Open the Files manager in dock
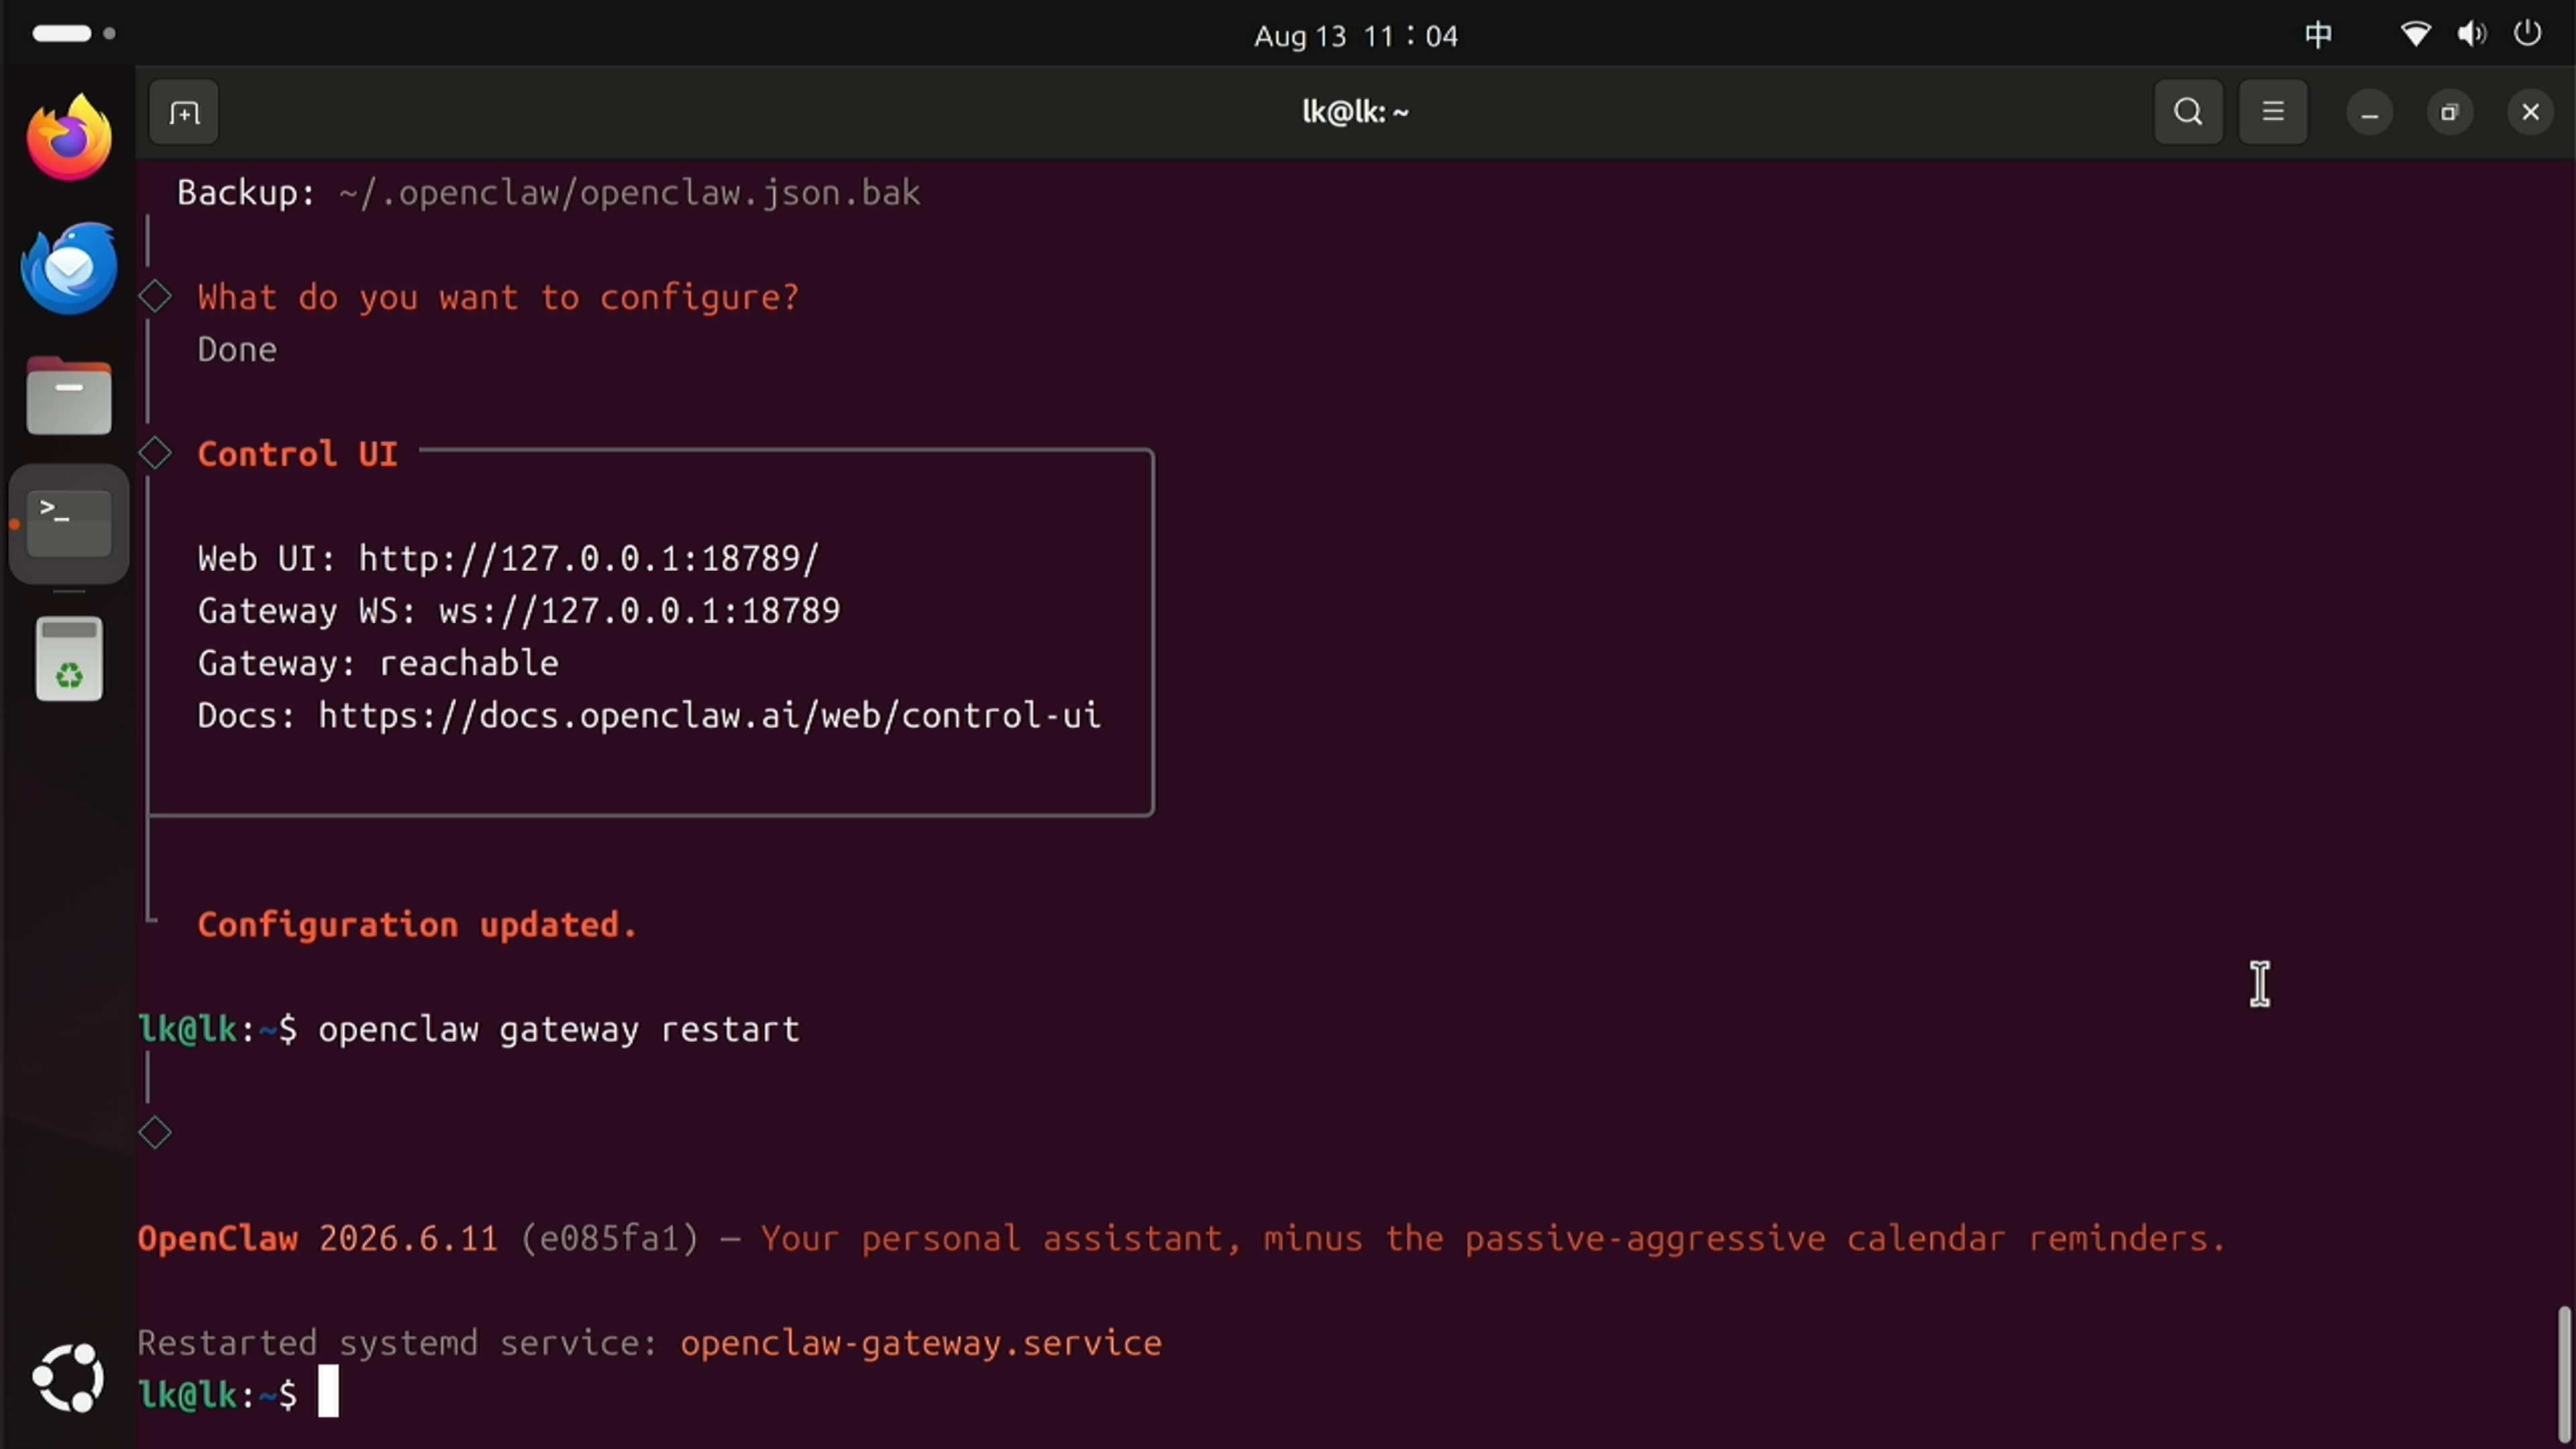The width and height of the screenshot is (2576, 1449). tap(69, 396)
